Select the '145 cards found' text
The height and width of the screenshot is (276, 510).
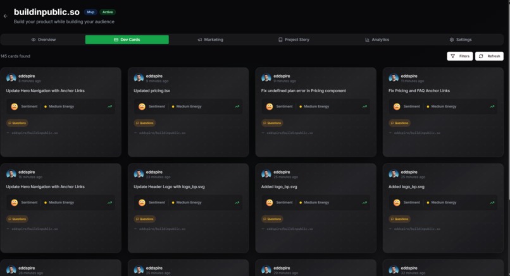pyautogui.click(x=15, y=56)
